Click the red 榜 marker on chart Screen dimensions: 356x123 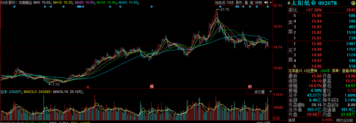pos(152,86)
